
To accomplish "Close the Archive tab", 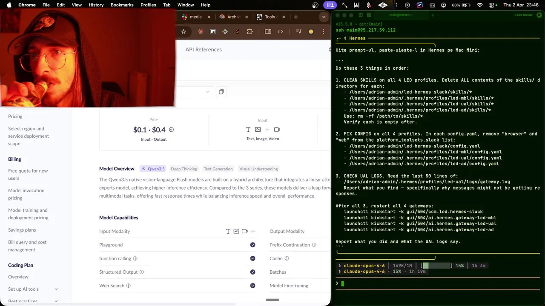I will 247,17.
